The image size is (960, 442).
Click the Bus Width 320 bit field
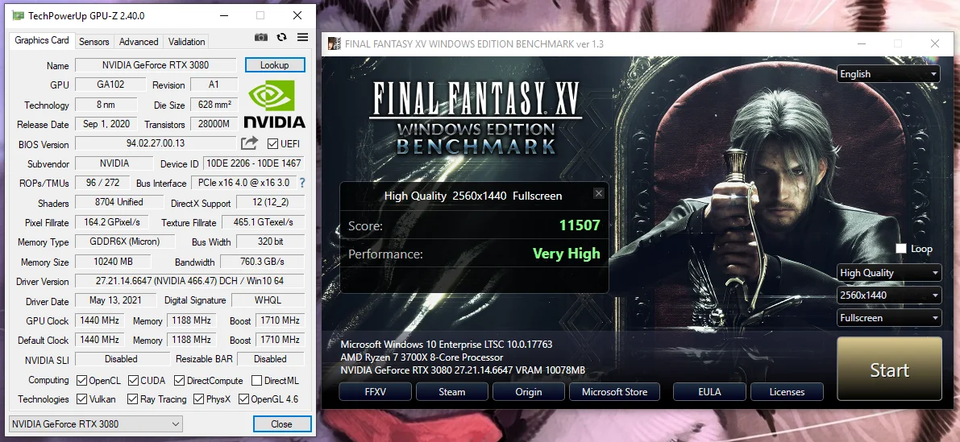click(271, 242)
